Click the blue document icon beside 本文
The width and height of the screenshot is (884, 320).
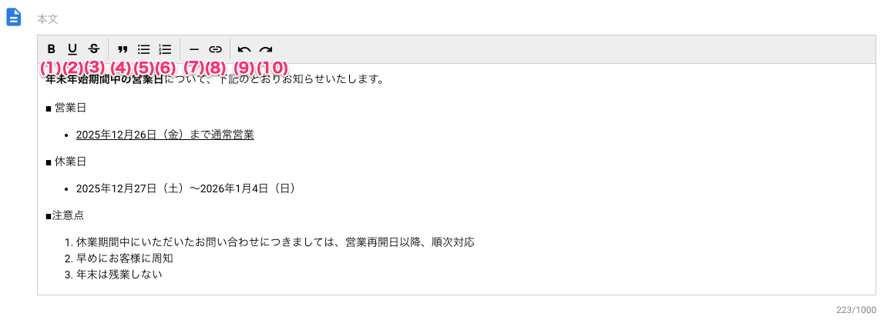14,17
